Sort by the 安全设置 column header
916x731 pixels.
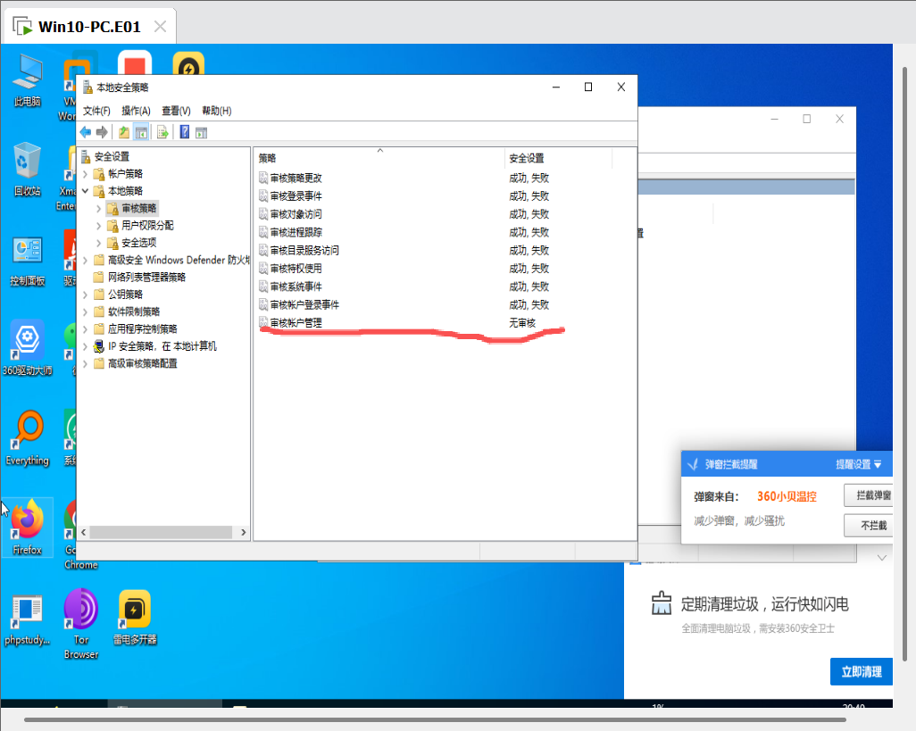tap(559, 158)
